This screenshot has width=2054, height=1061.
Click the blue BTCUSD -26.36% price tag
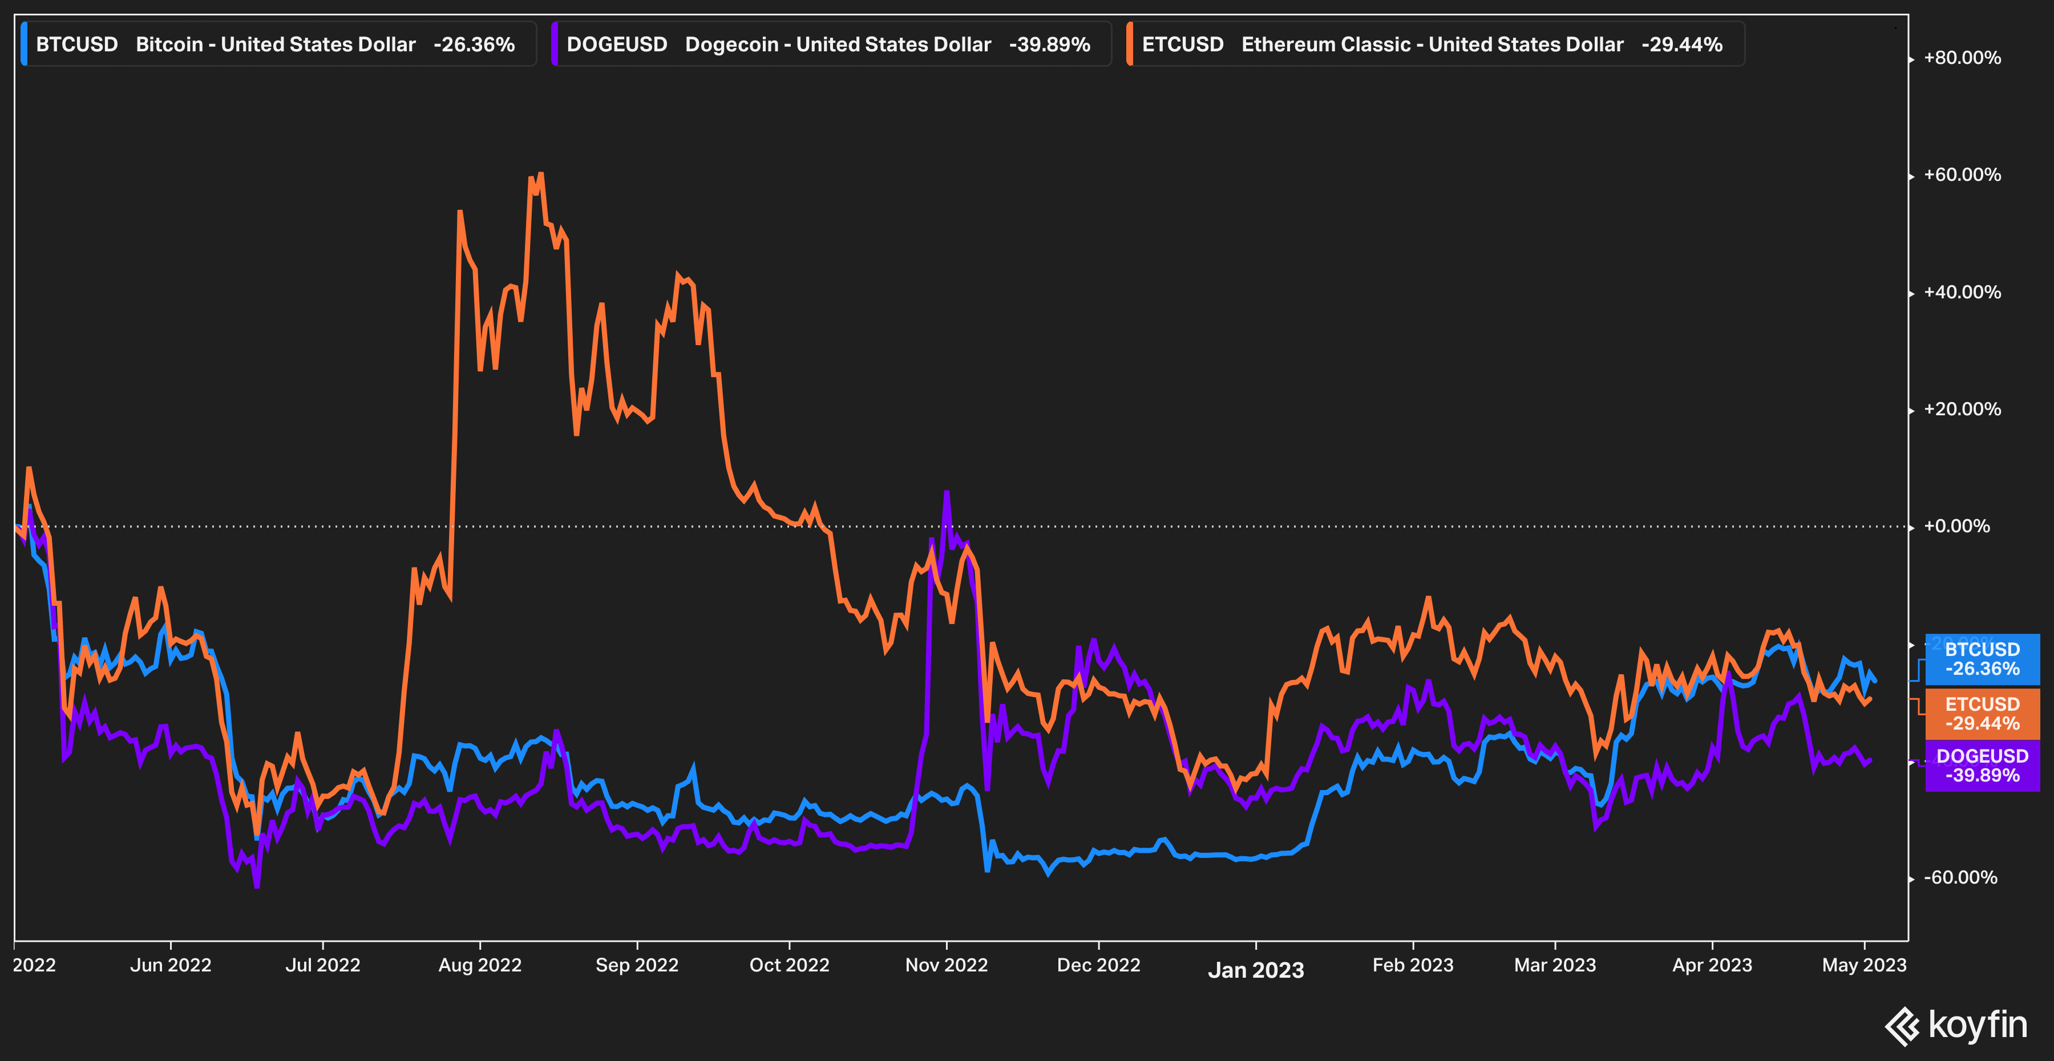click(x=1982, y=659)
